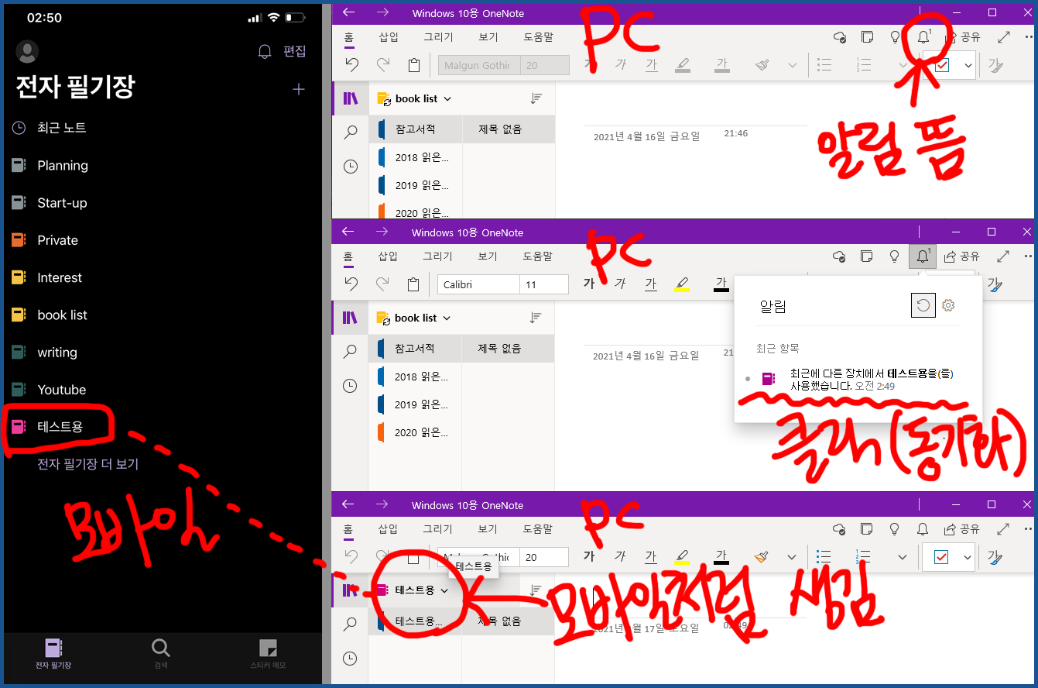Click sort sections icon in top PC window
This screenshot has height=688, width=1038.
pyautogui.click(x=536, y=98)
